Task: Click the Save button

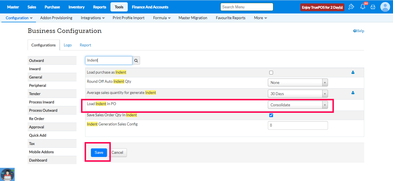Action: coord(99,152)
